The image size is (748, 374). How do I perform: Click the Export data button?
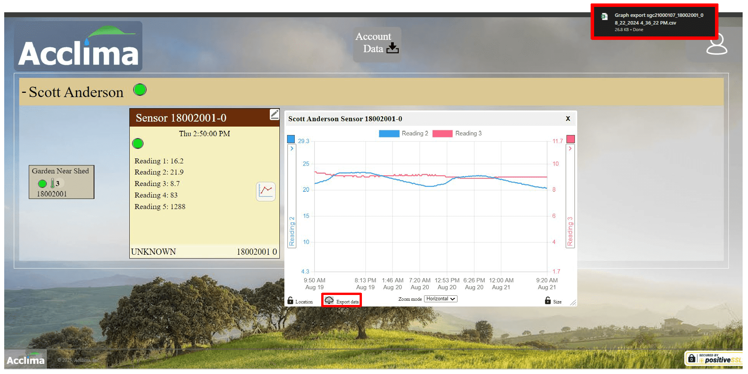point(341,300)
